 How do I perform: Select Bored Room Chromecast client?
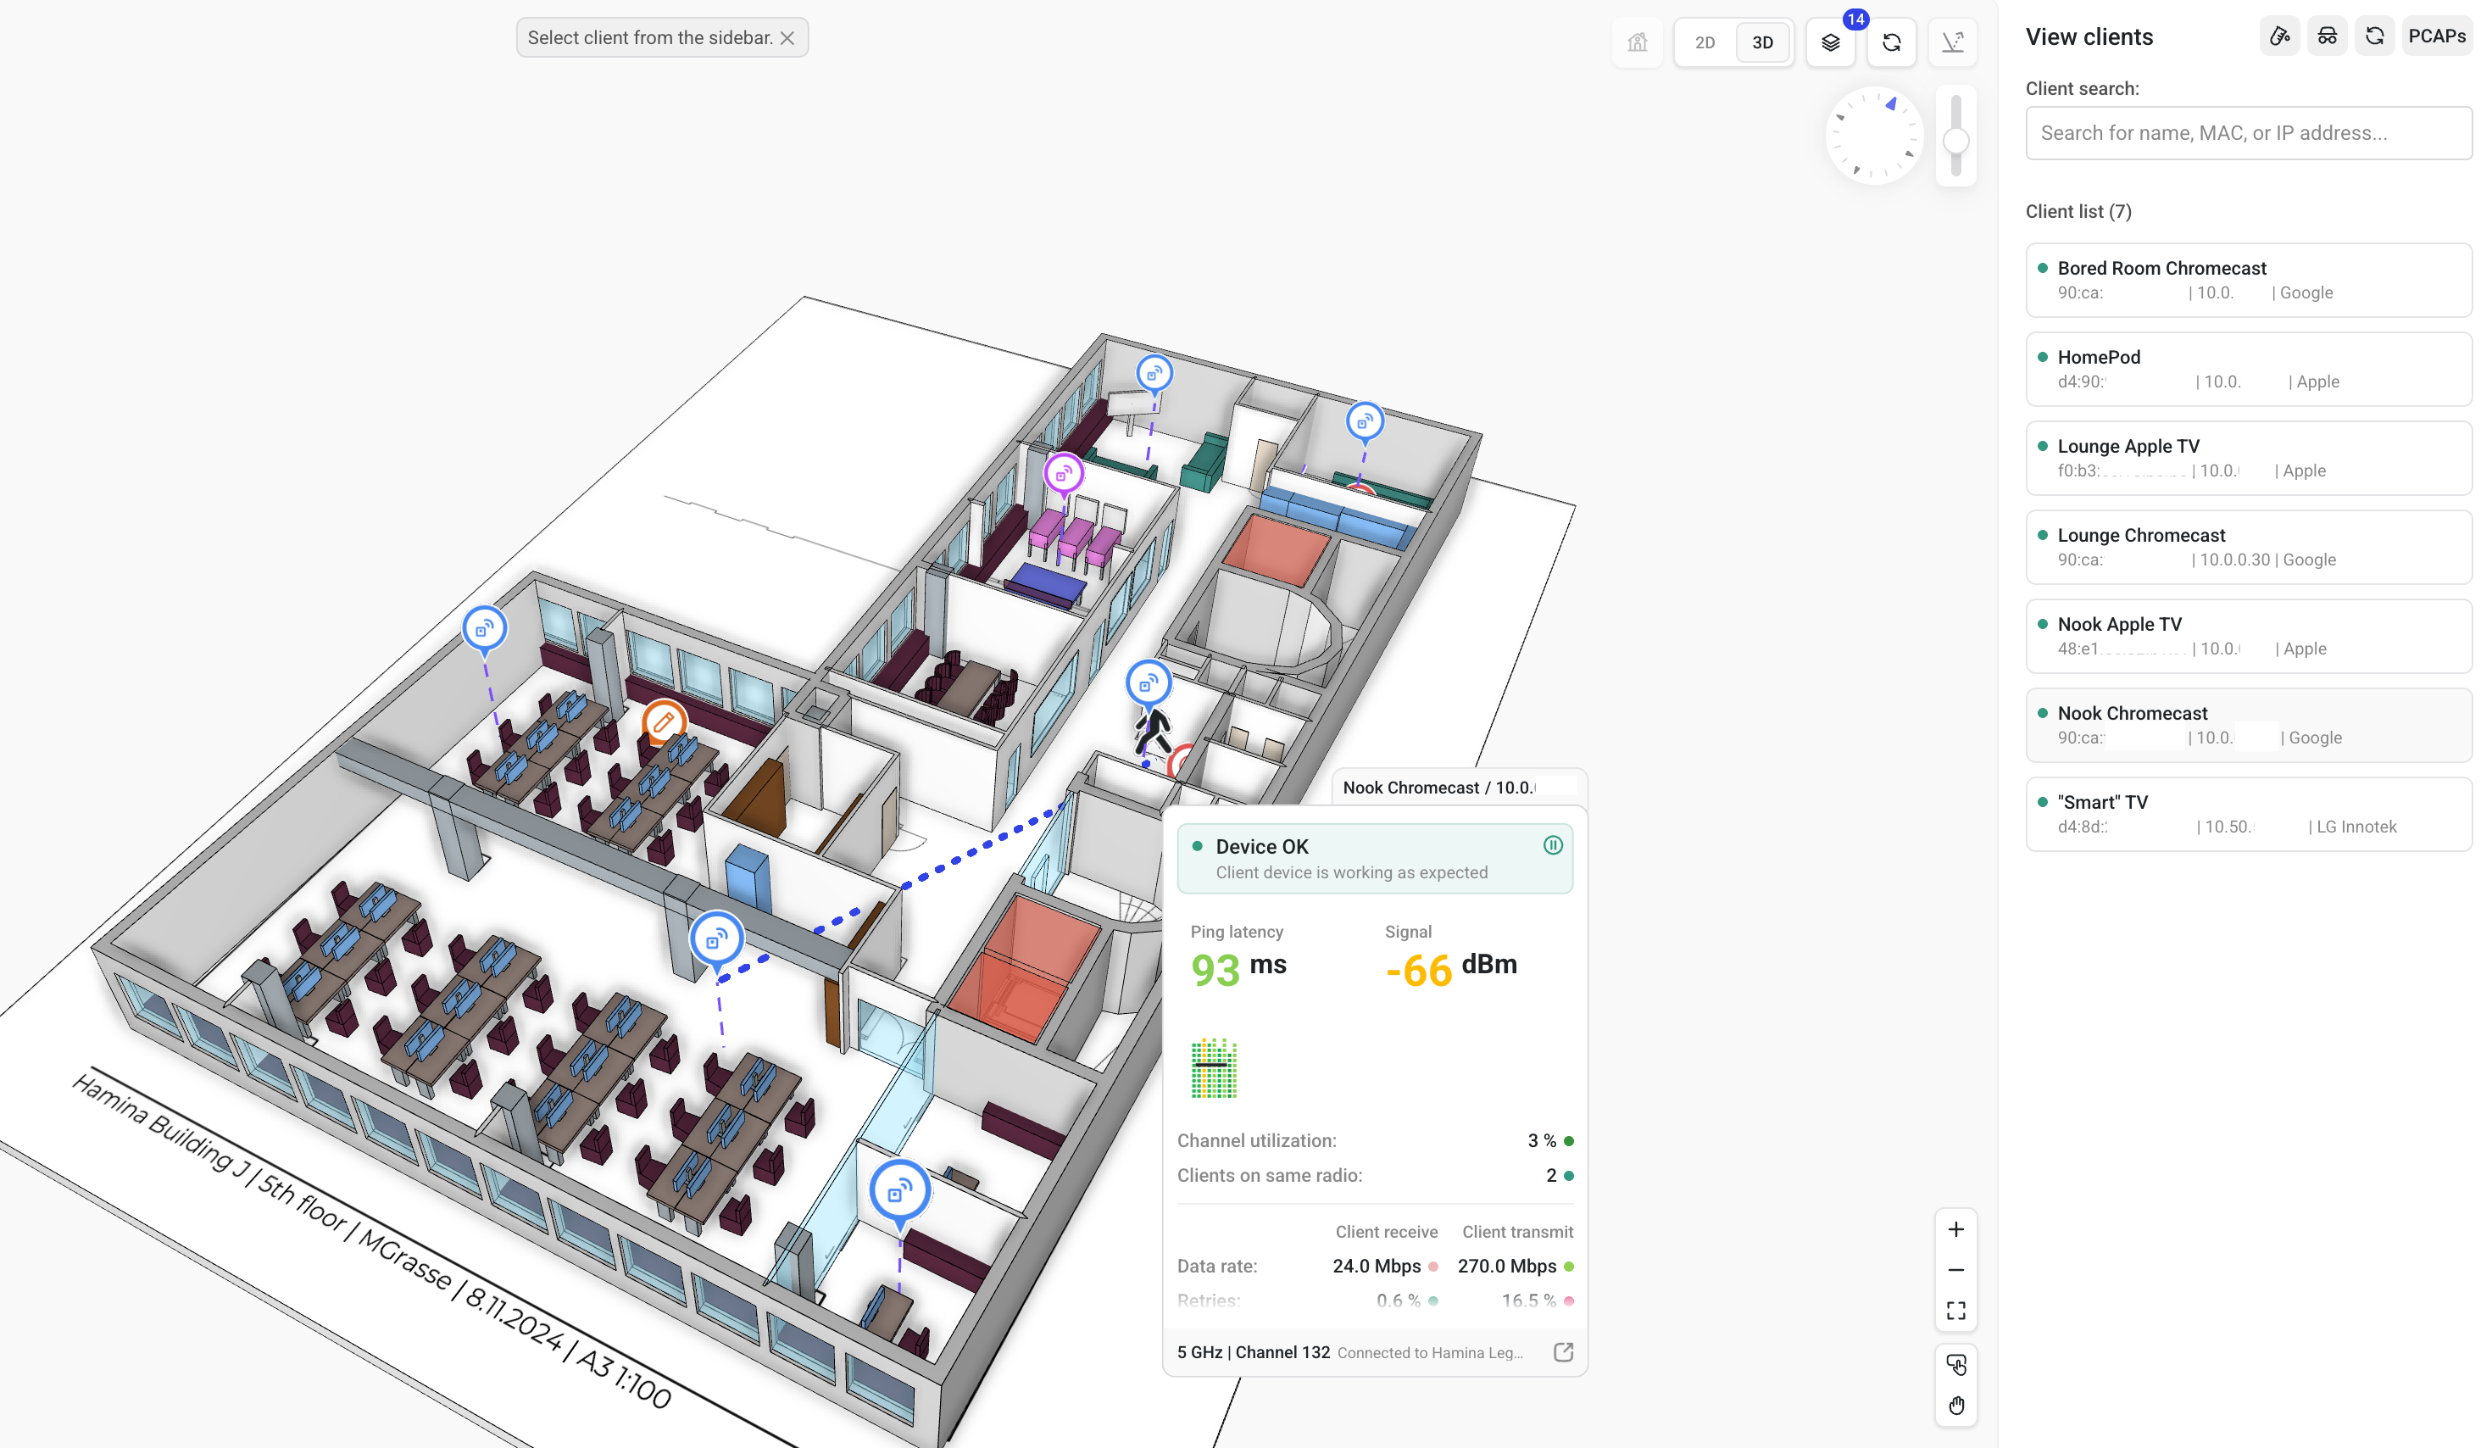2249,280
